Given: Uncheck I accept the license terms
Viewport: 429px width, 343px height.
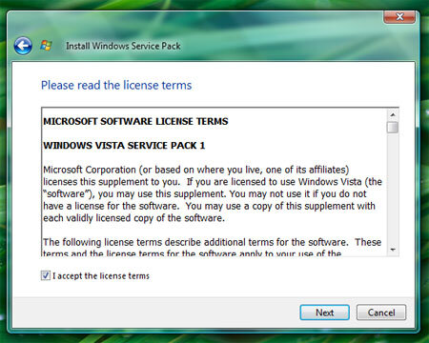Looking at the screenshot, I should pos(46,275).
